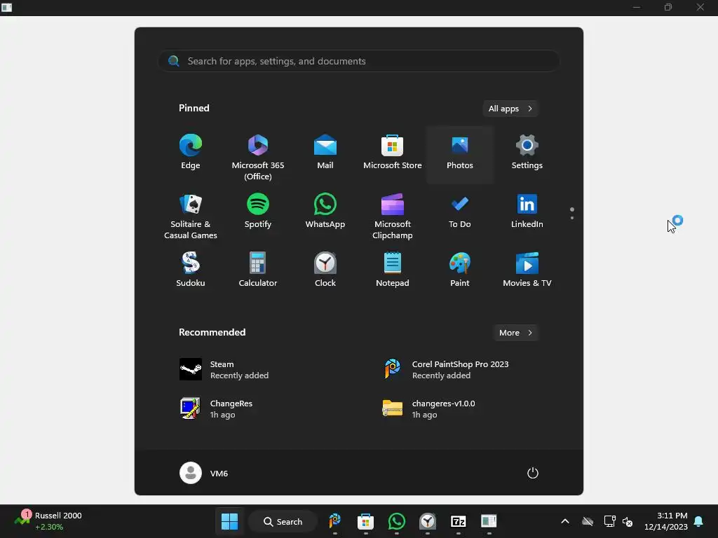Open LinkedIn pinned app
The image size is (718, 538).
[x=527, y=212]
